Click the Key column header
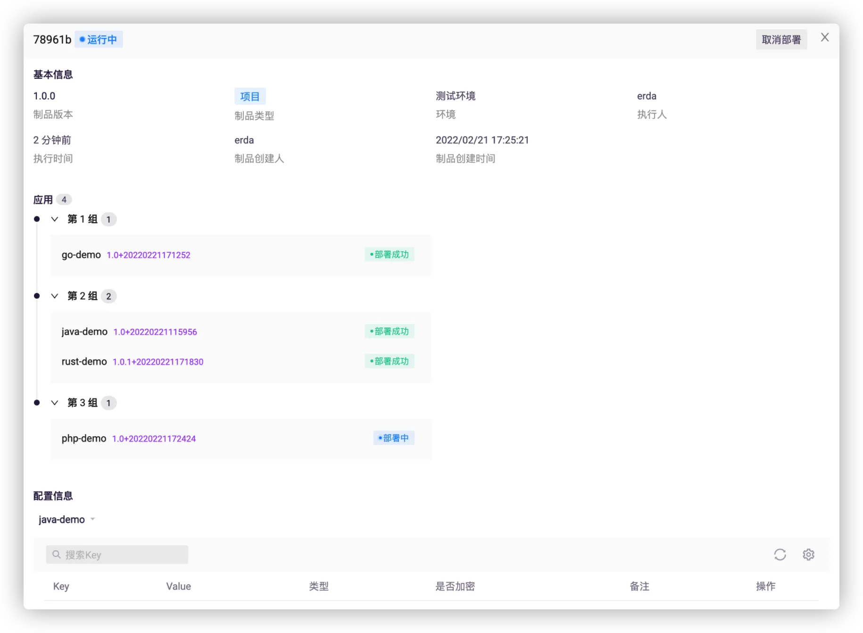Screen dimensions: 863x633 (x=61, y=586)
